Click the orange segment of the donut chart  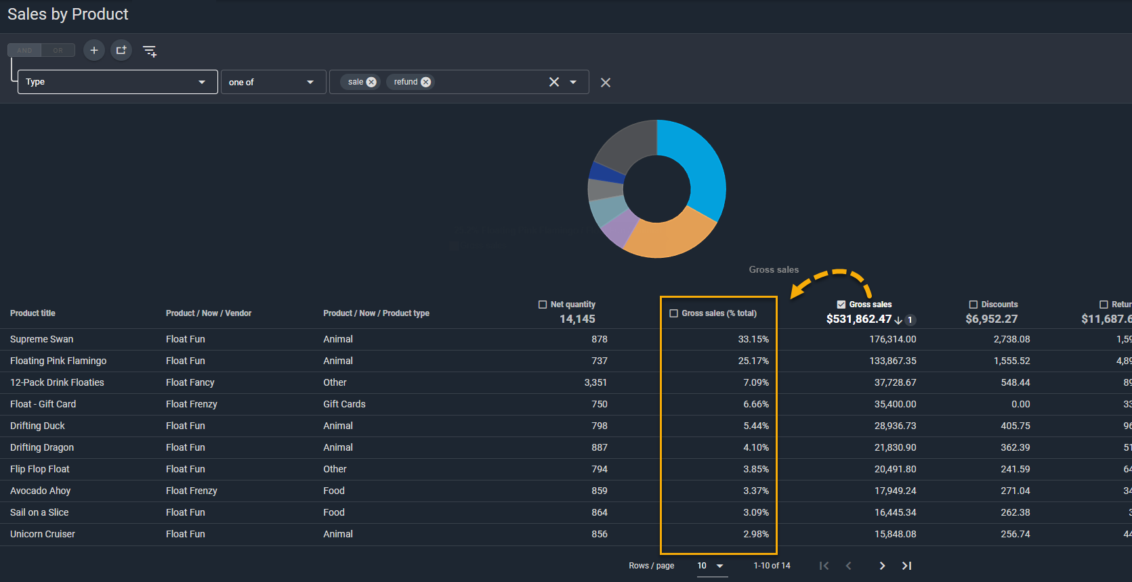click(x=667, y=238)
